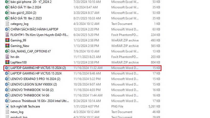Select file name BÁO GIÁ T8 lần 2 2023
The height and width of the screenshot is (118, 210).
[x=26, y=18]
